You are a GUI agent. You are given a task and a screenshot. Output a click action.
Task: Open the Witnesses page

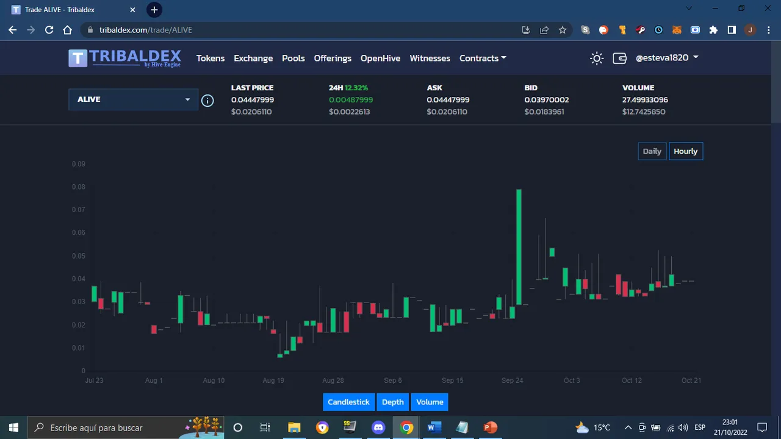[430, 58]
